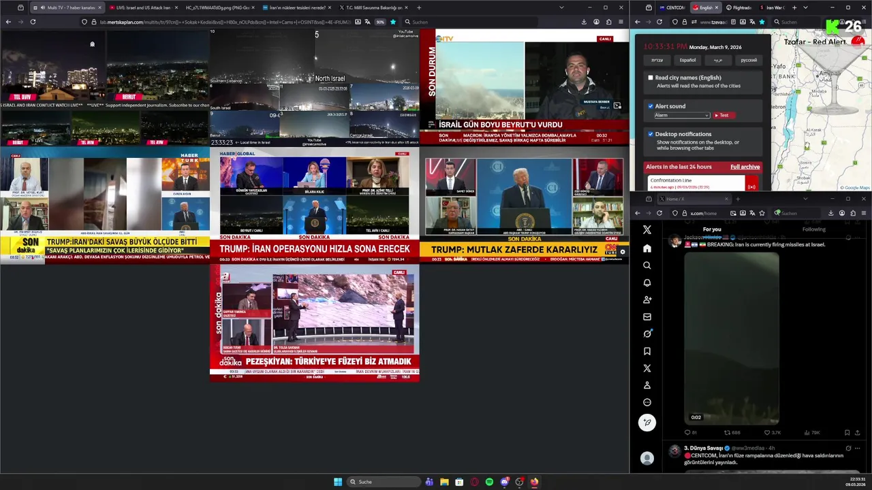This screenshot has width=872, height=490.
Task: Open Spotify from the taskbar
Action: coord(489,482)
